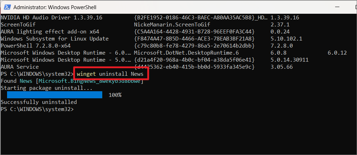The width and height of the screenshot is (357, 155).
Task: Click the PowerShell icon in title bar
Action: click(7, 7)
